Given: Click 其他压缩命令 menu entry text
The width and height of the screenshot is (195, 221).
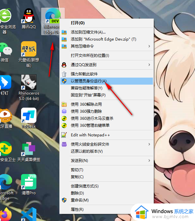Looking at the screenshot, I should [82, 46].
